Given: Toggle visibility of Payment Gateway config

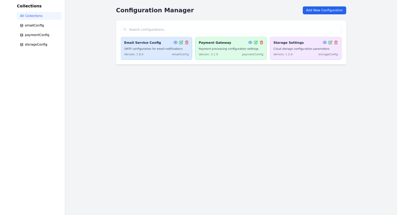Looking at the screenshot, I should (250, 42).
